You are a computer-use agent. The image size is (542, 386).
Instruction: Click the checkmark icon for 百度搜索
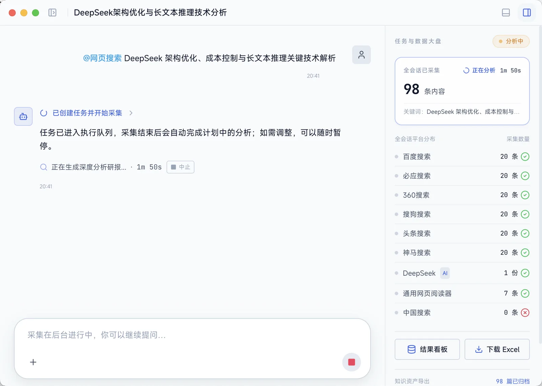click(525, 156)
